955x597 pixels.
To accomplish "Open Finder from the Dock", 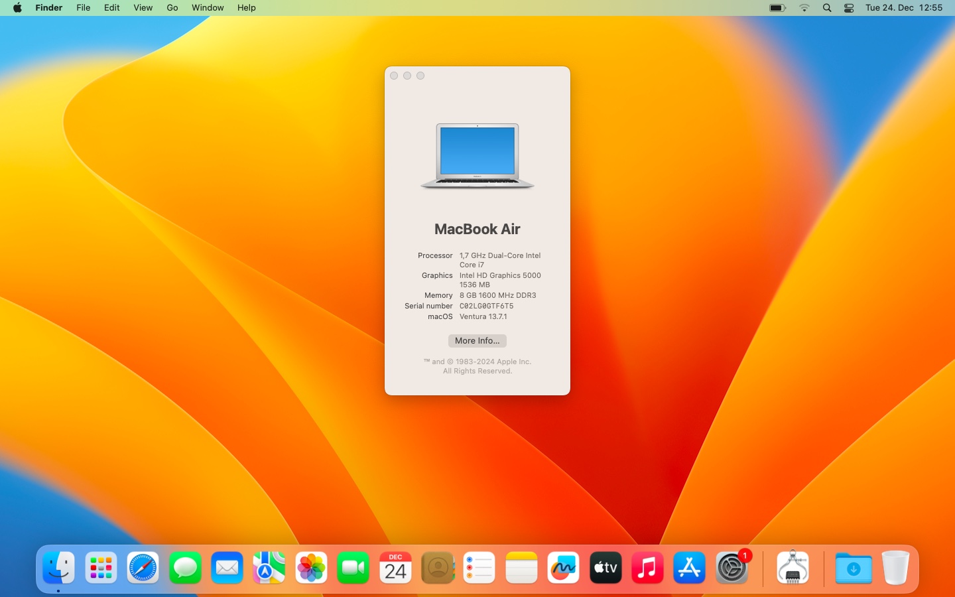I will 58,568.
